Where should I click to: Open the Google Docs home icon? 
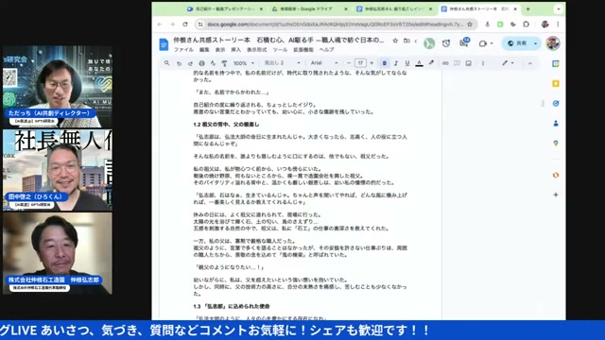click(164, 44)
